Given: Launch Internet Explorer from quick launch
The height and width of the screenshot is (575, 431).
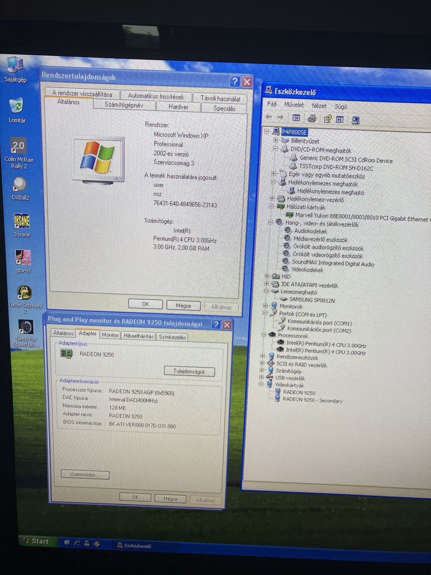Looking at the screenshot, I should pos(77,543).
